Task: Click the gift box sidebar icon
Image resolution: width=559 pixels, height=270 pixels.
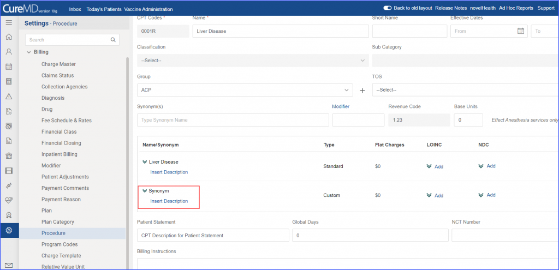Action: point(9,156)
